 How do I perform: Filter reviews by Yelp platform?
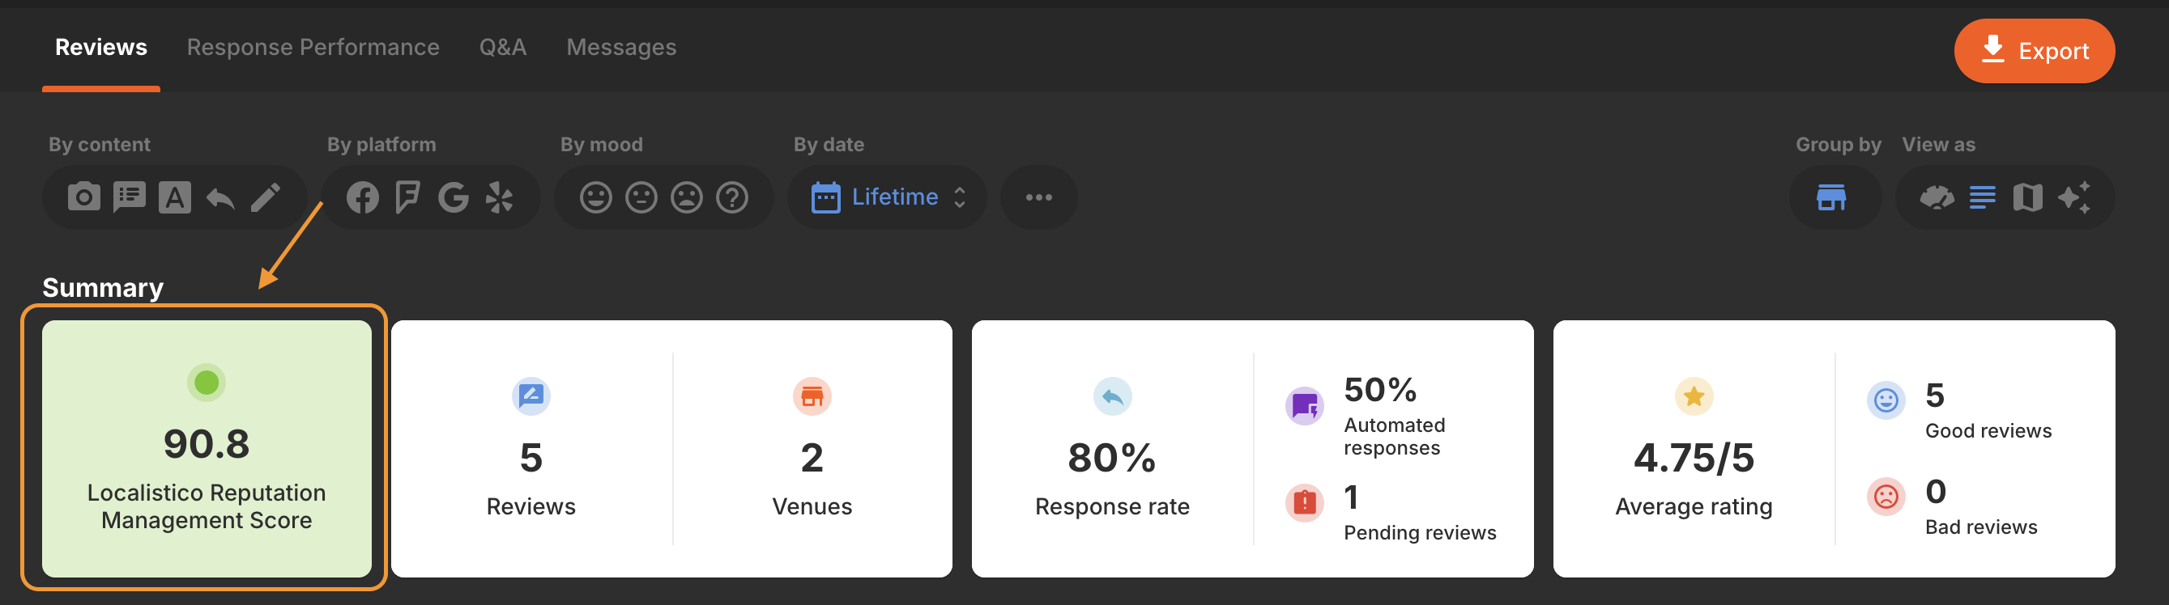pos(499,197)
